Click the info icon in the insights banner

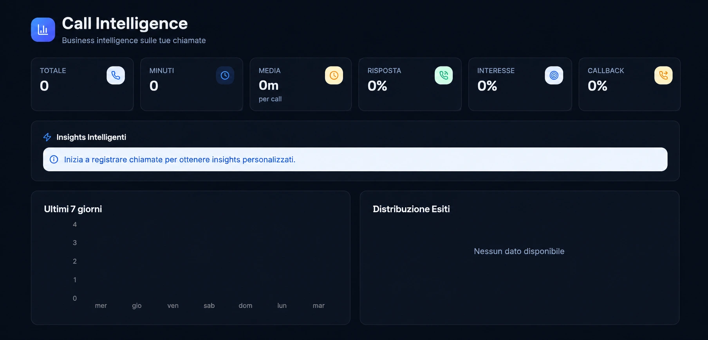(54, 159)
